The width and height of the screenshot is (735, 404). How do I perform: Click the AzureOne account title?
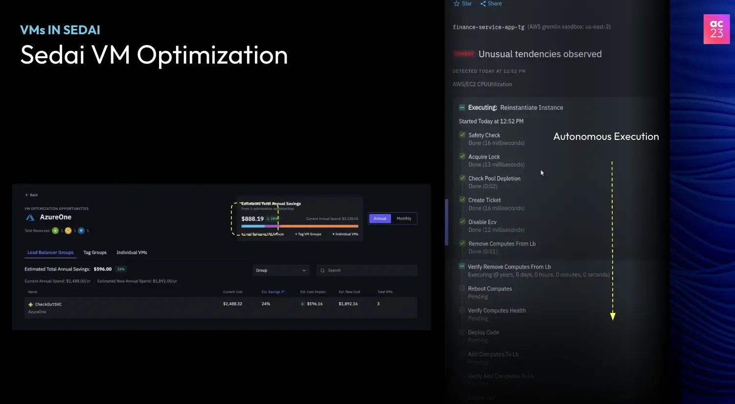(x=56, y=217)
